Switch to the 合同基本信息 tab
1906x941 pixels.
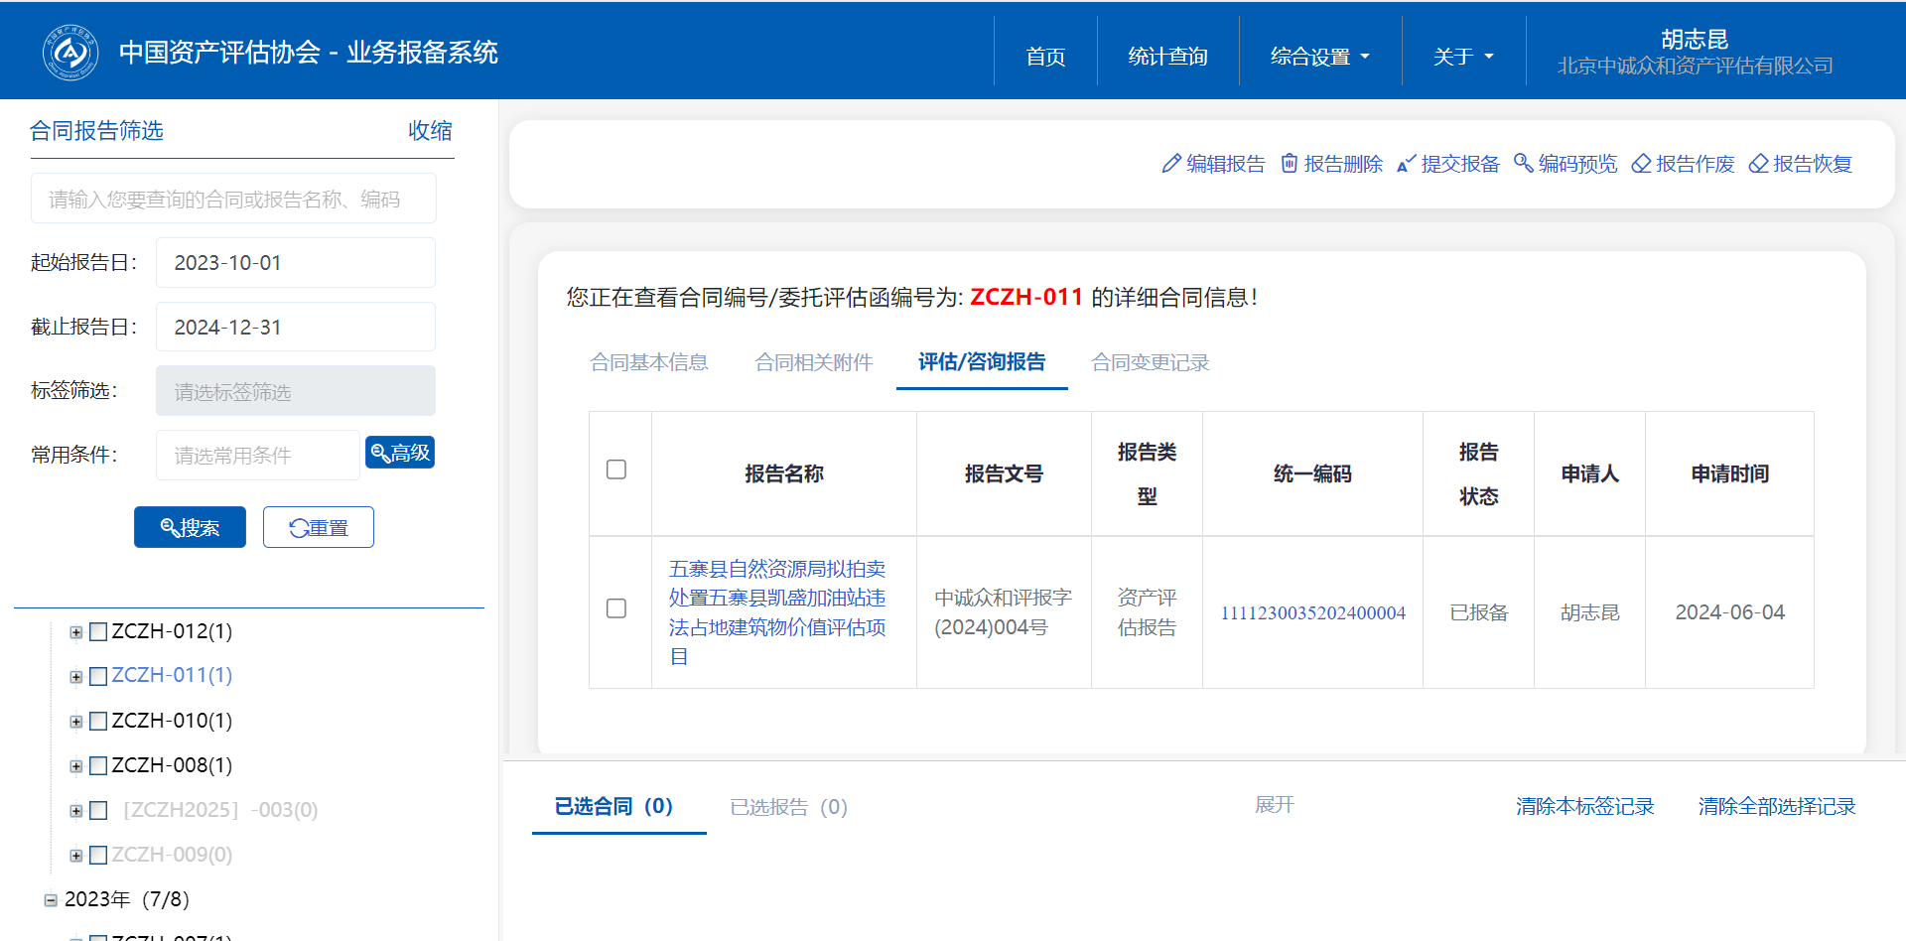(649, 362)
